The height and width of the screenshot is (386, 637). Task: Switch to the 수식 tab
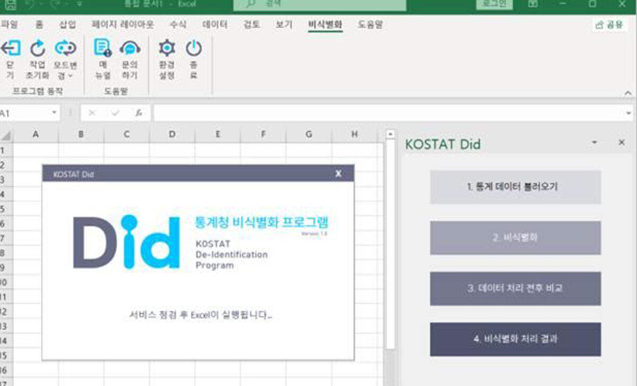coord(178,24)
